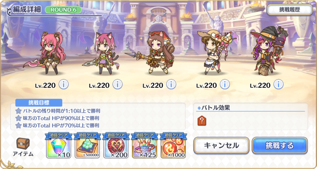The image size is (317, 169).
Task: Select the rainbow jewel x10 reward
Action: pyautogui.click(x=59, y=146)
